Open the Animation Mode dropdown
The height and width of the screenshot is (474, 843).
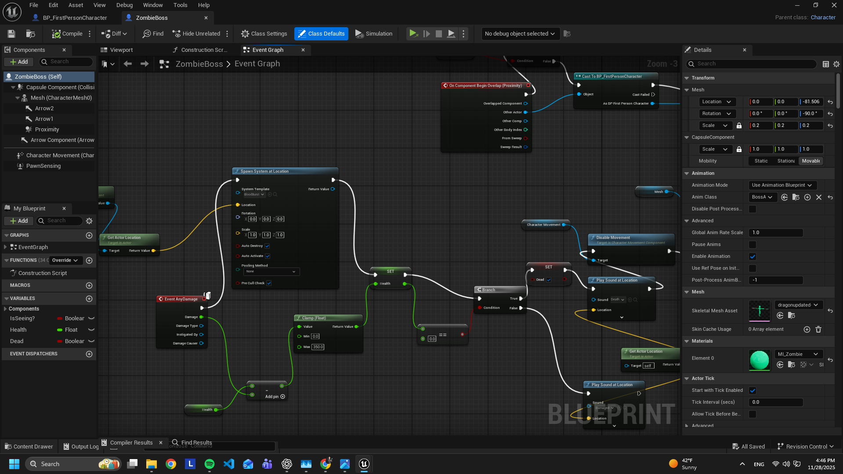781,185
